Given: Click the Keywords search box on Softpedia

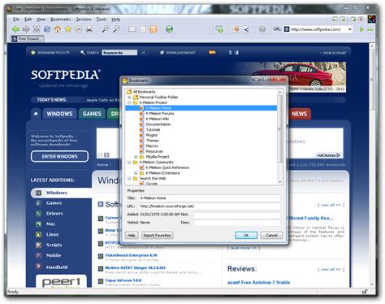Looking at the screenshot, I should 119,53.
